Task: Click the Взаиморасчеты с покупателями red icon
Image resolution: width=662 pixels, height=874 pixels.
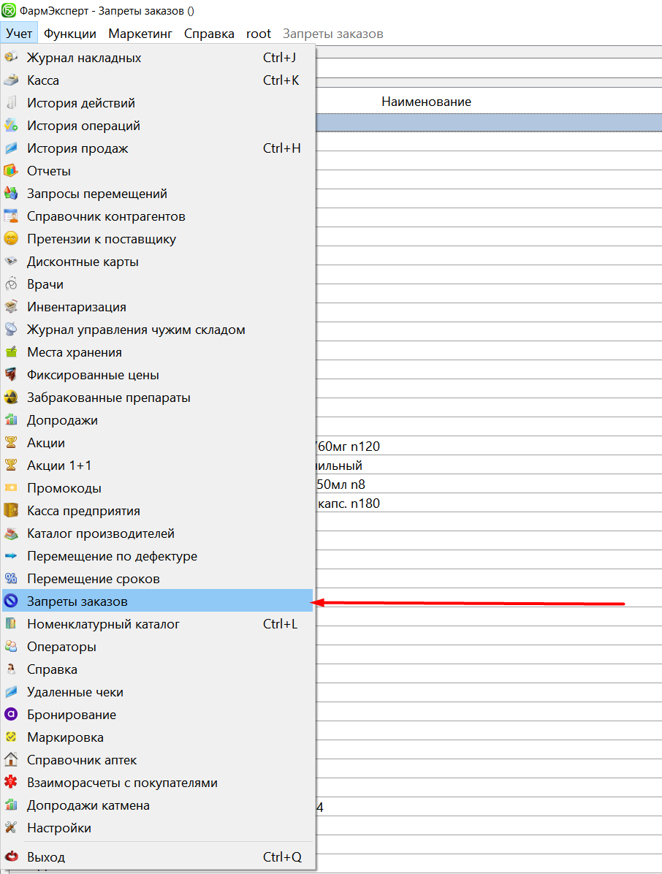Action: (11, 783)
